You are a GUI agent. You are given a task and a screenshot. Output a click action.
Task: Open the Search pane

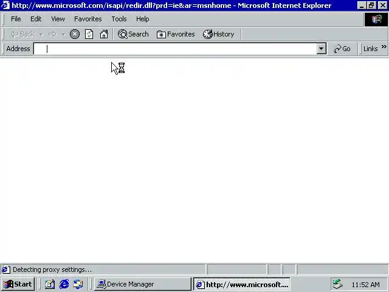click(x=133, y=34)
